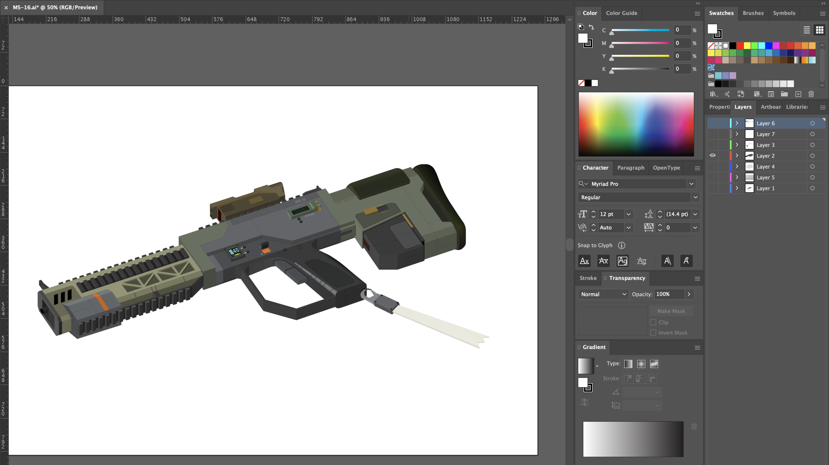Image resolution: width=829 pixels, height=465 pixels.
Task: Switch to the Brushes tab
Action: [753, 13]
